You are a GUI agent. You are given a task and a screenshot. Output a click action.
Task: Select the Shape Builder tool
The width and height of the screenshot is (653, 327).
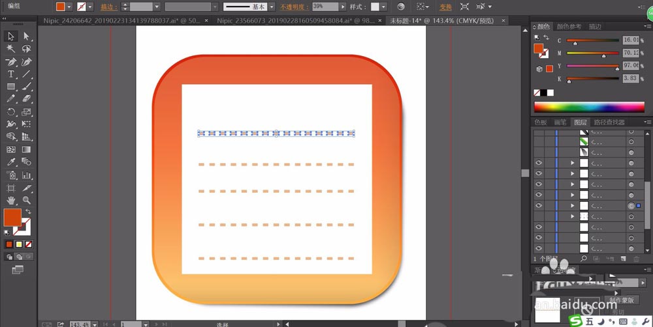(x=11, y=137)
